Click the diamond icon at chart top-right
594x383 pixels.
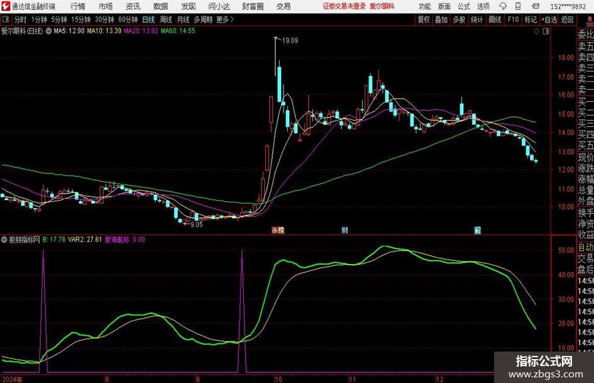(x=536, y=31)
